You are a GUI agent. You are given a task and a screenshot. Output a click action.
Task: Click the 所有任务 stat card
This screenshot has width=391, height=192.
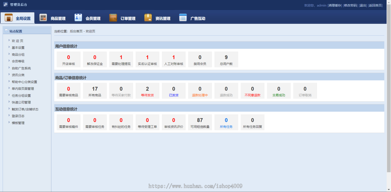(226, 122)
